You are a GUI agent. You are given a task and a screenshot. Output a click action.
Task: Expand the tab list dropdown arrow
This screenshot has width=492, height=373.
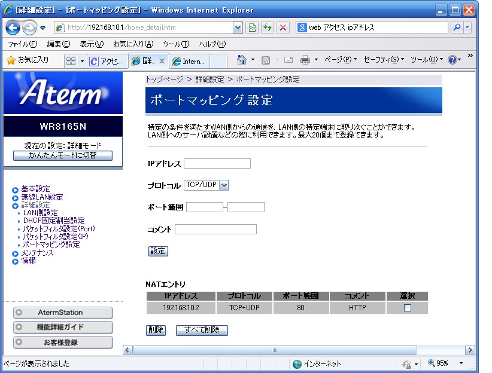[x=82, y=61]
